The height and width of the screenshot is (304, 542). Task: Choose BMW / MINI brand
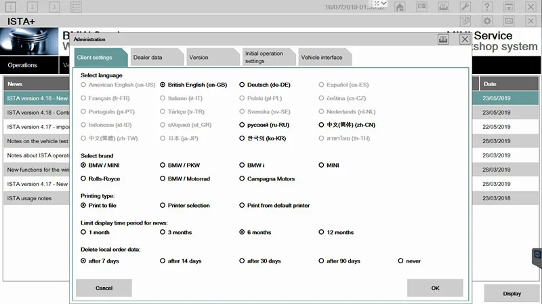click(100, 165)
